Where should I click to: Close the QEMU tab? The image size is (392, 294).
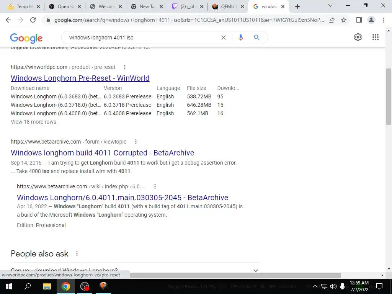coord(242,7)
